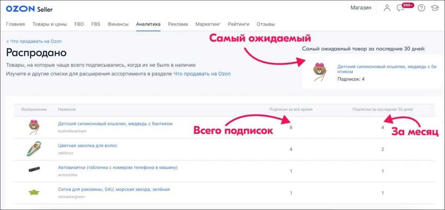Open the help question mark icon
Viewport: 445px width, 210px height.
(x=421, y=8)
